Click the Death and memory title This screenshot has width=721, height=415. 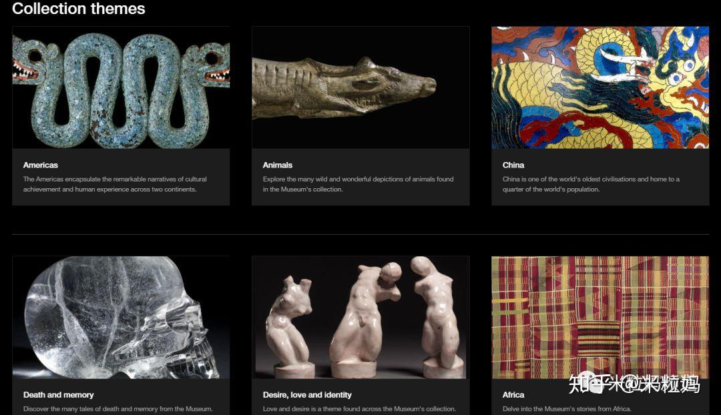pyautogui.click(x=58, y=395)
